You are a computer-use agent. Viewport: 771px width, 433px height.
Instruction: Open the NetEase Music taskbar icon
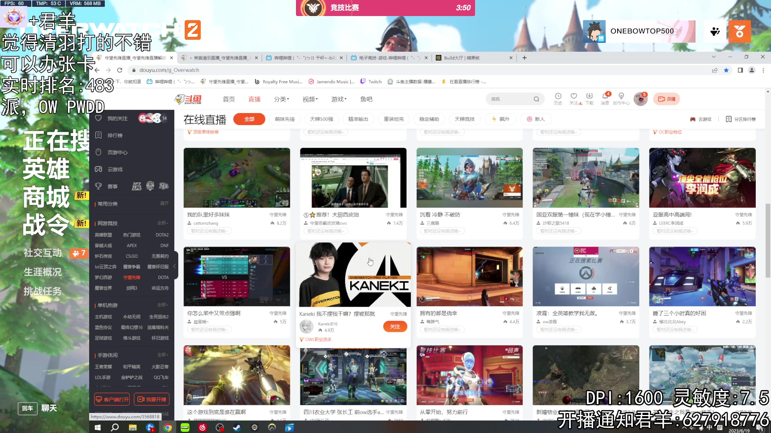coord(202,427)
